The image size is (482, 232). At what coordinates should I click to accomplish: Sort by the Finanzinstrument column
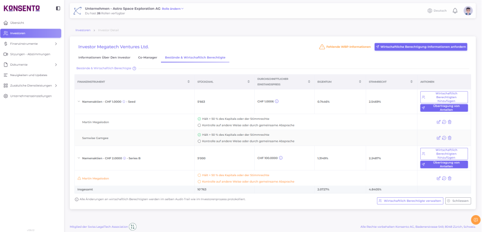(x=188, y=82)
